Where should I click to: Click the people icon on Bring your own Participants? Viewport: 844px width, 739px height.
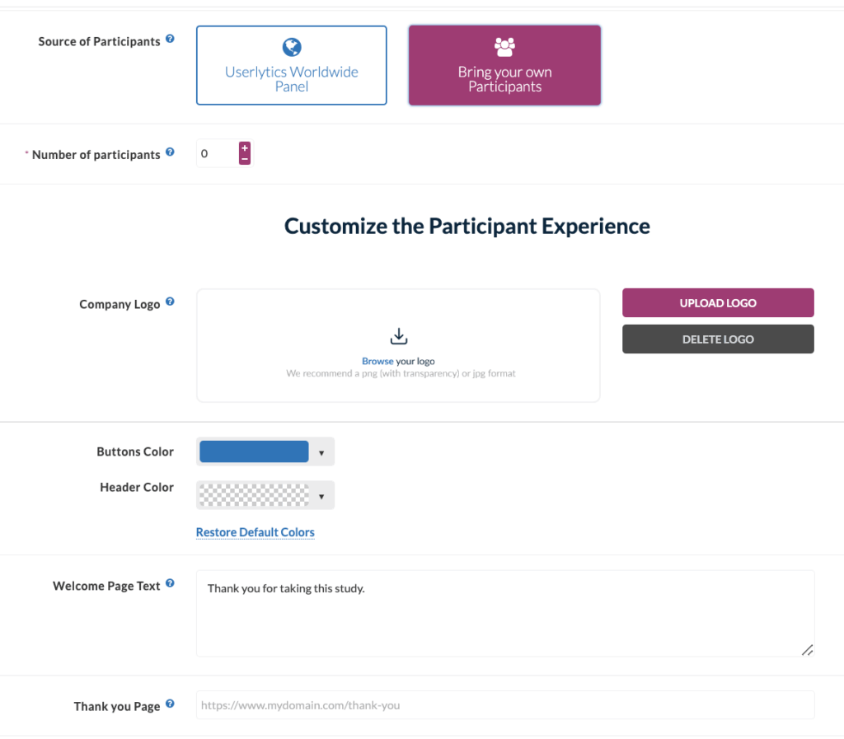pyautogui.click(x=504, y=47)
